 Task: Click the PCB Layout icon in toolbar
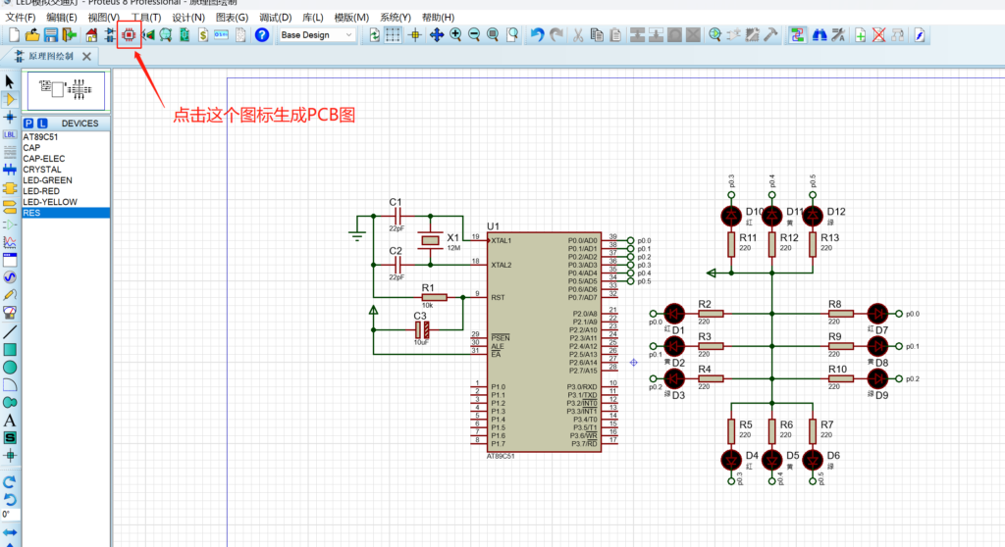[x=129, y=35]
